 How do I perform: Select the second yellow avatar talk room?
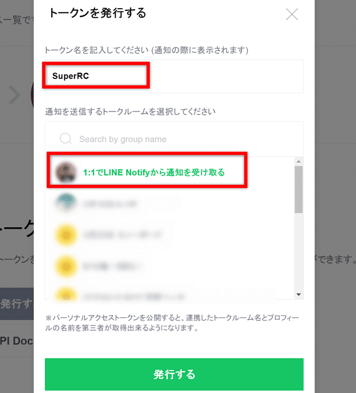coord(66,266)
